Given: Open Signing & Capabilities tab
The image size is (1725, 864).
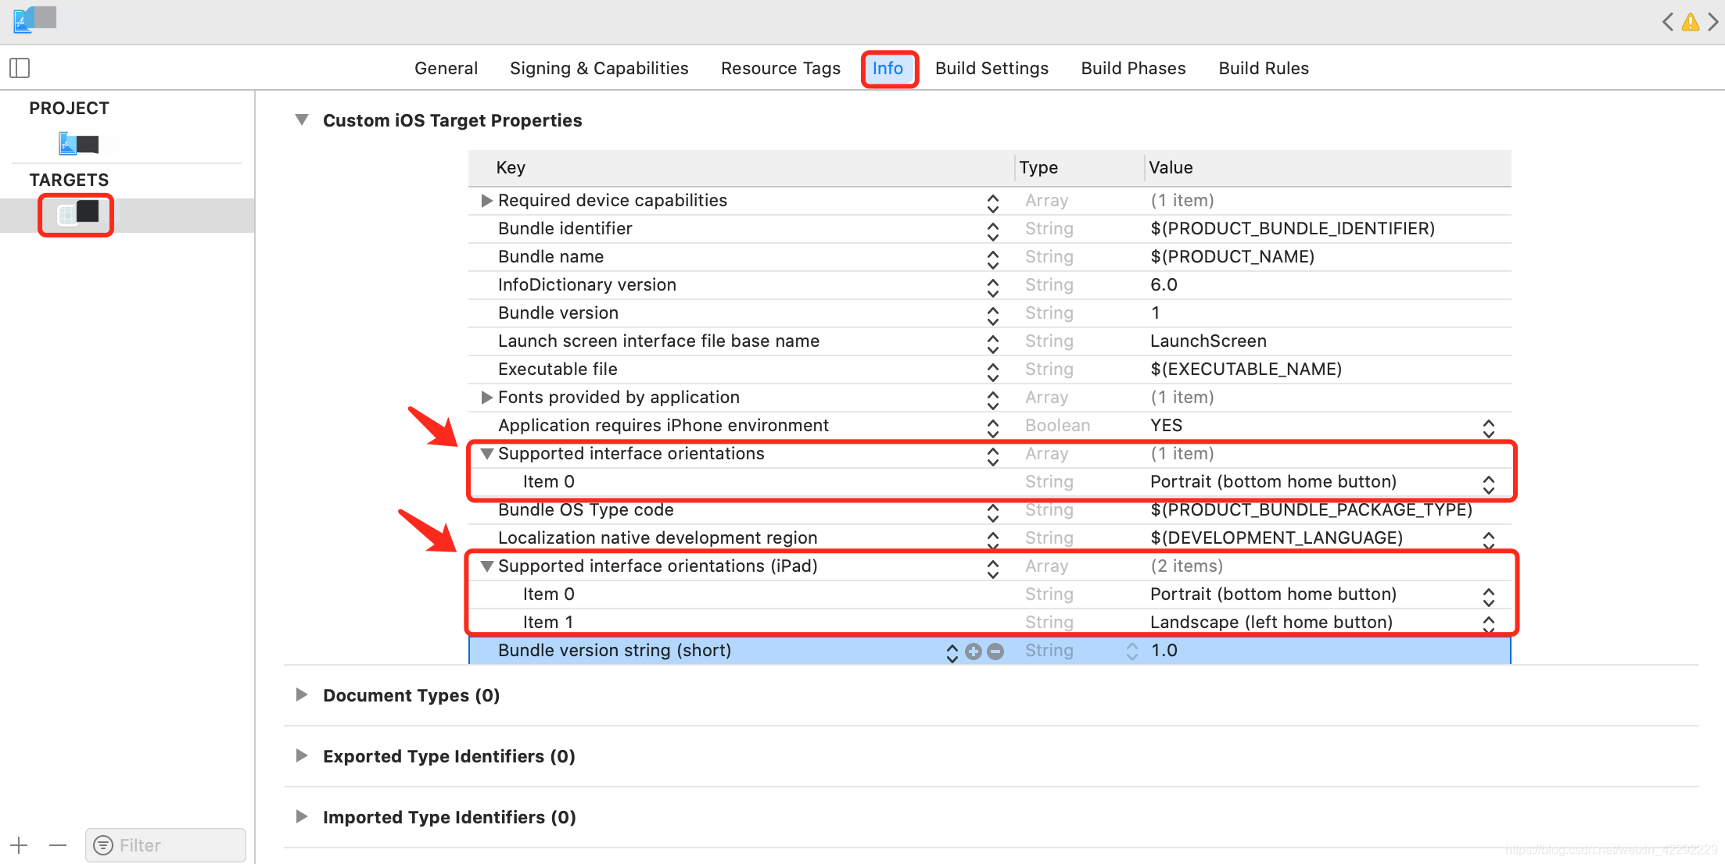Looking at the screenshot, I should point(598,69).
